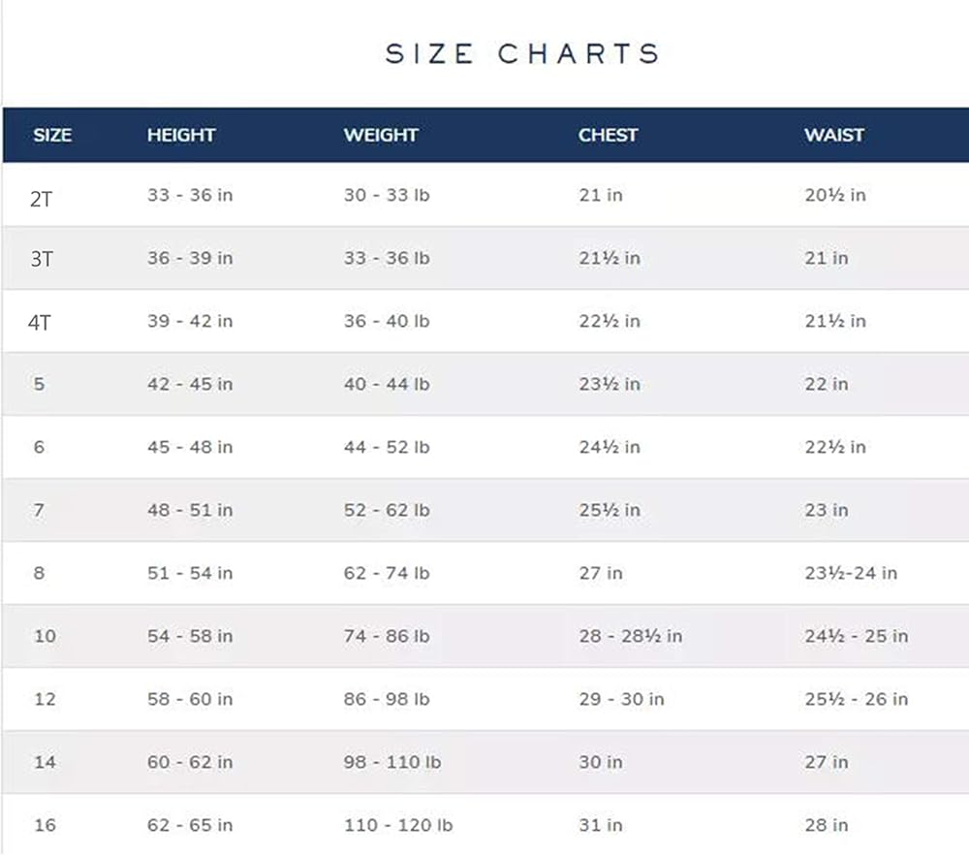Click the 98 - 110 lb weight cell
This screenshot has height=856, width=969.
(392, 762)
